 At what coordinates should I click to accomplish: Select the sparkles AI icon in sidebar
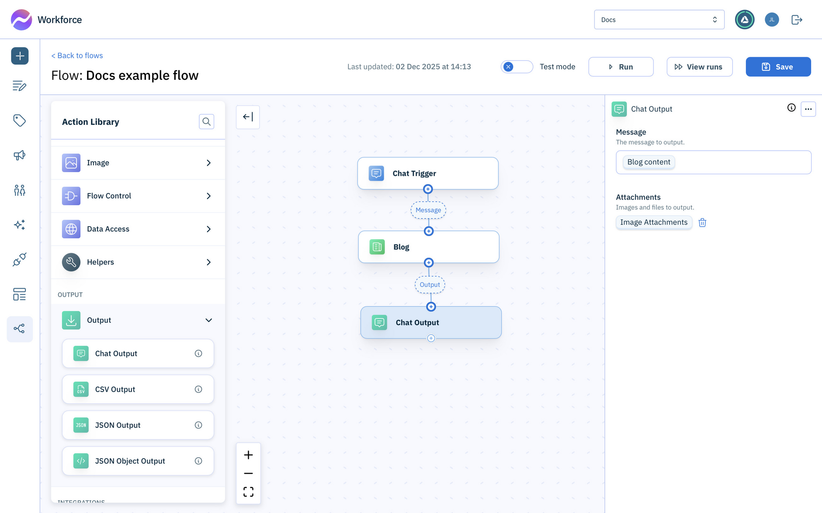coord(19,225)
